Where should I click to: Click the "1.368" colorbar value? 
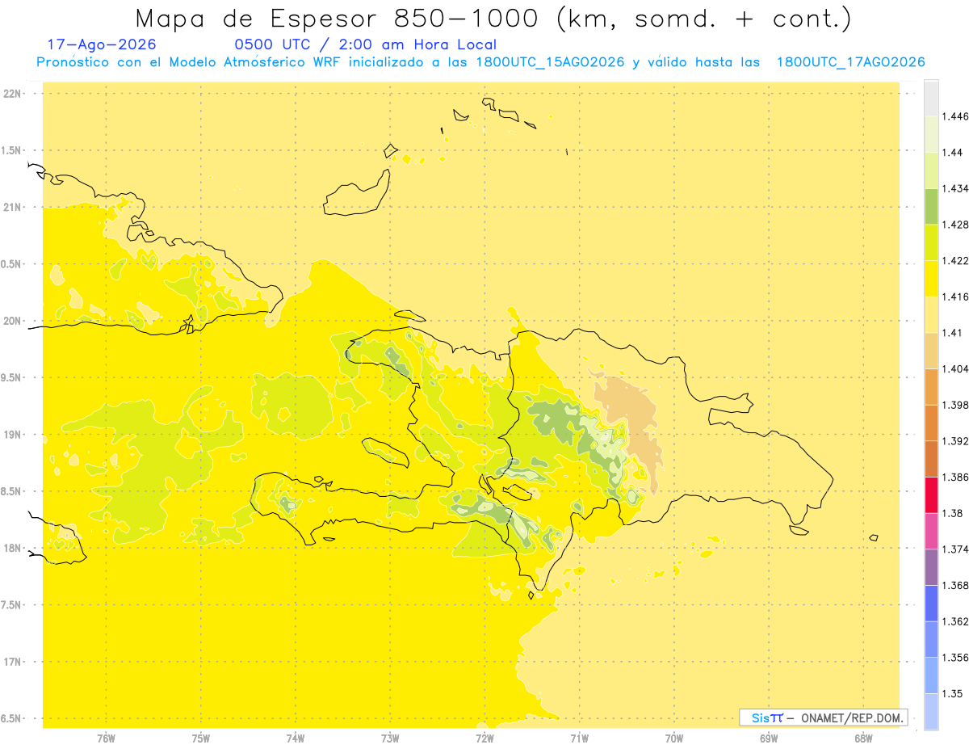pos(956,585)
